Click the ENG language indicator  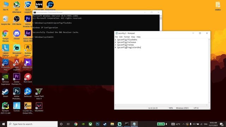206,124
